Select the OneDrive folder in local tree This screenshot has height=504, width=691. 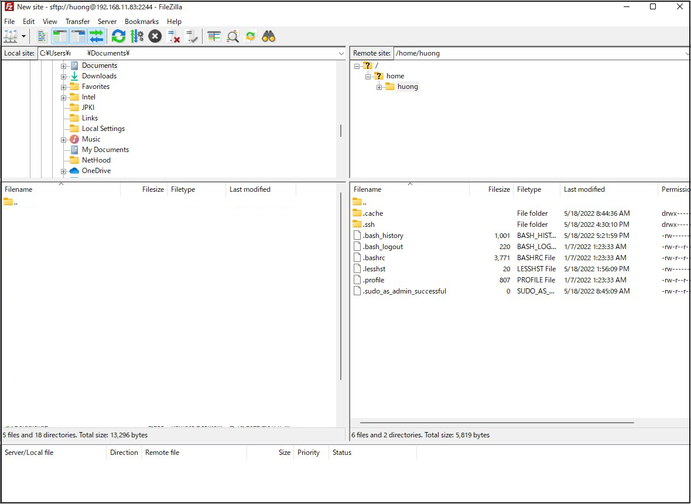96,171
